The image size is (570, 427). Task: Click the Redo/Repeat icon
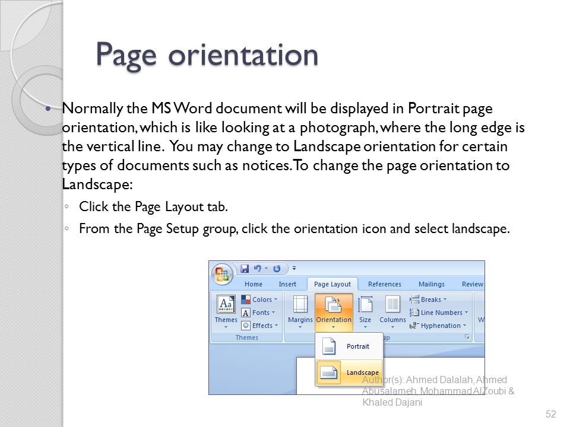(277, 268)
